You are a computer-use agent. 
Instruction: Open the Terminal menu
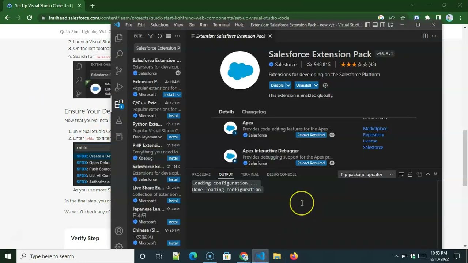(221, 25)
